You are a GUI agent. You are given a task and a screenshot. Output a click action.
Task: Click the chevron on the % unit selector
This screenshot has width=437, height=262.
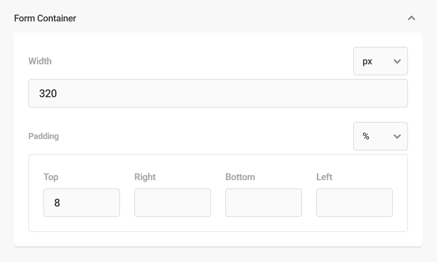pos(397,136)
